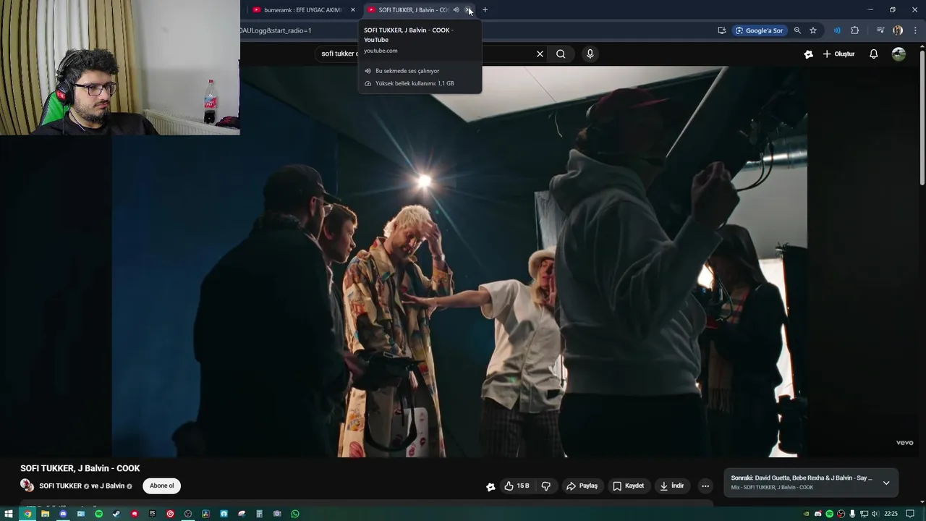Viewport: 926px width, 521px height.
Task: Click the Google'a Sor lens button
Action: tap(760, 30)
